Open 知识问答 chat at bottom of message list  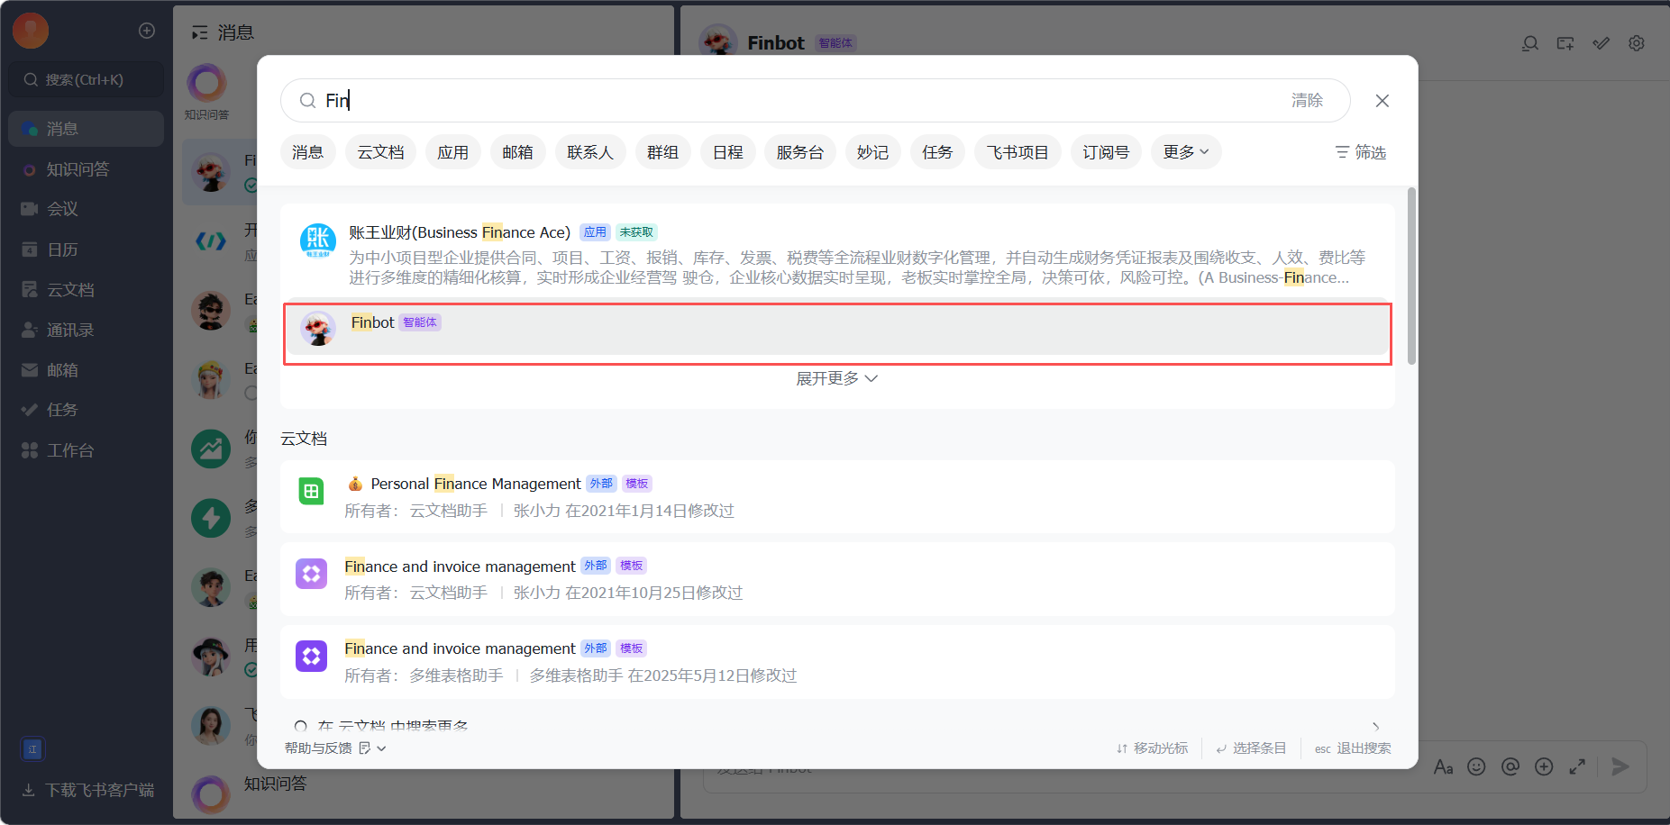click(x=424, y=793)
